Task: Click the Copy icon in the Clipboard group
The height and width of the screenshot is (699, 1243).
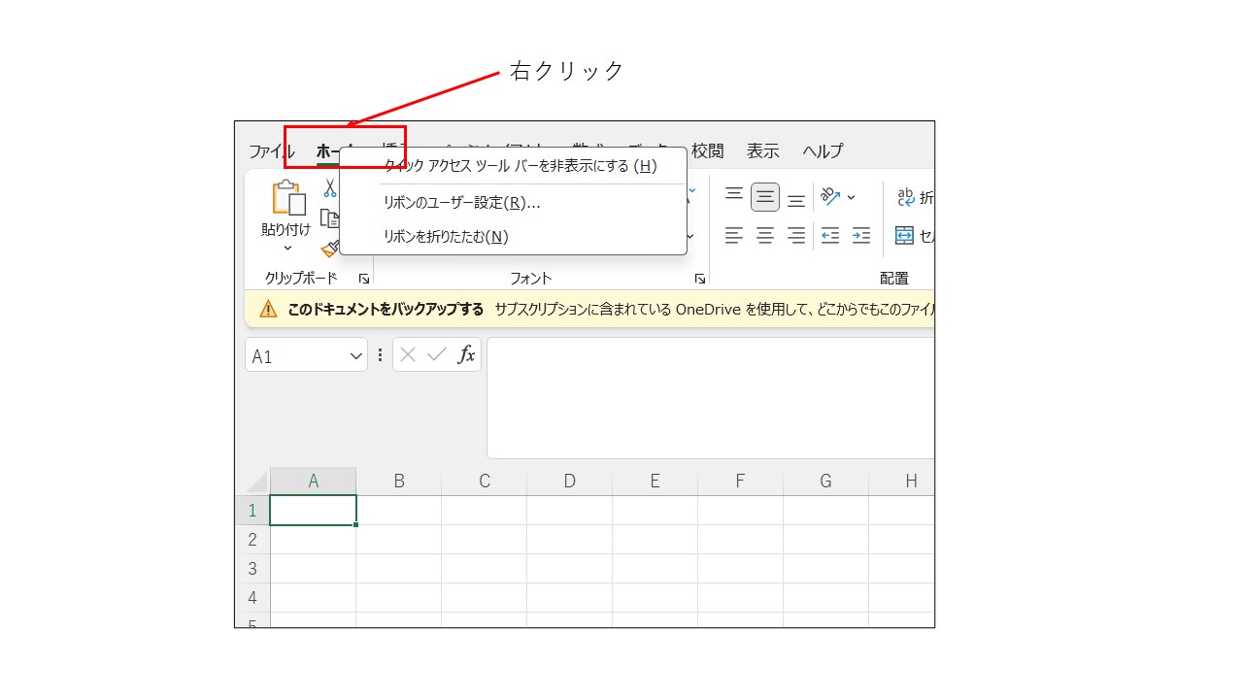Action: [330, 218]
